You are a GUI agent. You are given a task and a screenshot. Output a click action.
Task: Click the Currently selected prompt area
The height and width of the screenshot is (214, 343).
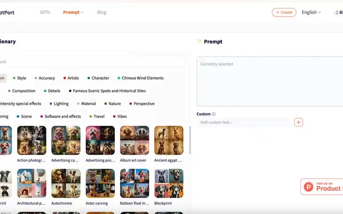click(x=270, y=81)
